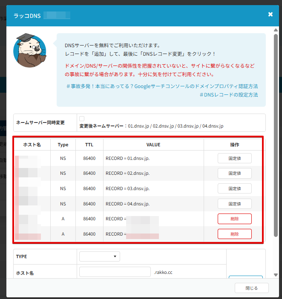The width and height of the screenshot is (282, 299).
Task: Click the Type column header
Action: [x=63, y=145]
